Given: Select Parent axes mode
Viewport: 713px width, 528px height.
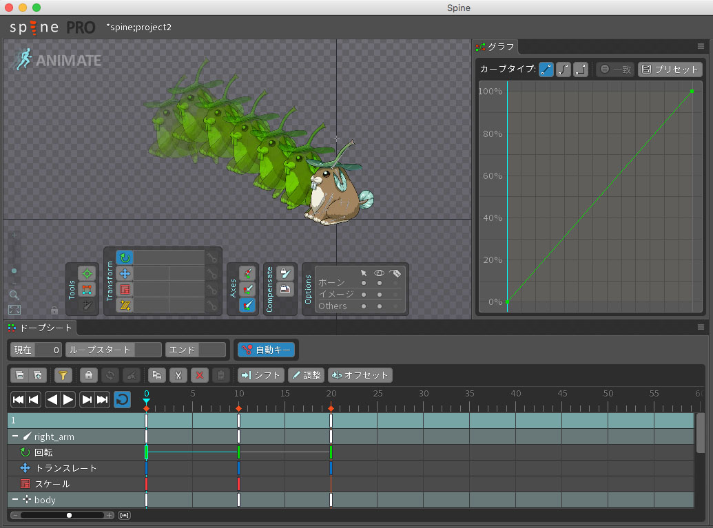Looking at the screenshot, I should tap(247, 289).
